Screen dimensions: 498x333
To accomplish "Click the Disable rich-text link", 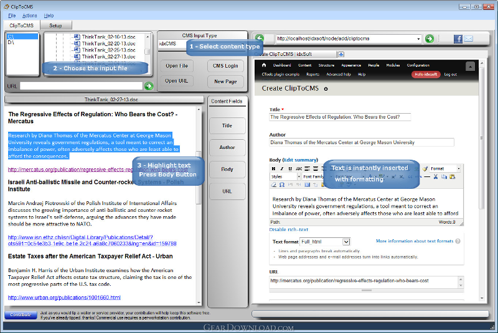I will (289, 229).
